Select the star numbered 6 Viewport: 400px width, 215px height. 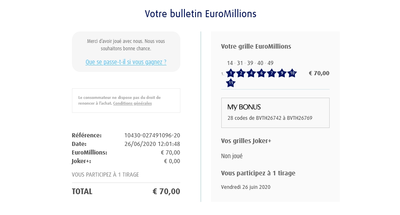click(261, 74)
